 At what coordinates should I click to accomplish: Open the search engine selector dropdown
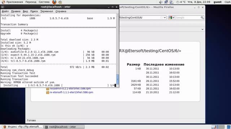click(172, 18)
